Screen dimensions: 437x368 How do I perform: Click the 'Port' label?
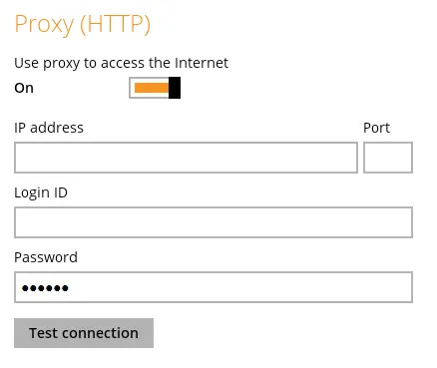376,128
